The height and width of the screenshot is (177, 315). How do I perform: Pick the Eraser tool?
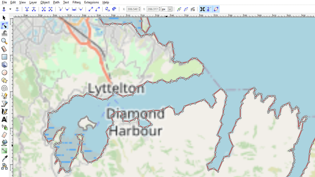[4, 135]
